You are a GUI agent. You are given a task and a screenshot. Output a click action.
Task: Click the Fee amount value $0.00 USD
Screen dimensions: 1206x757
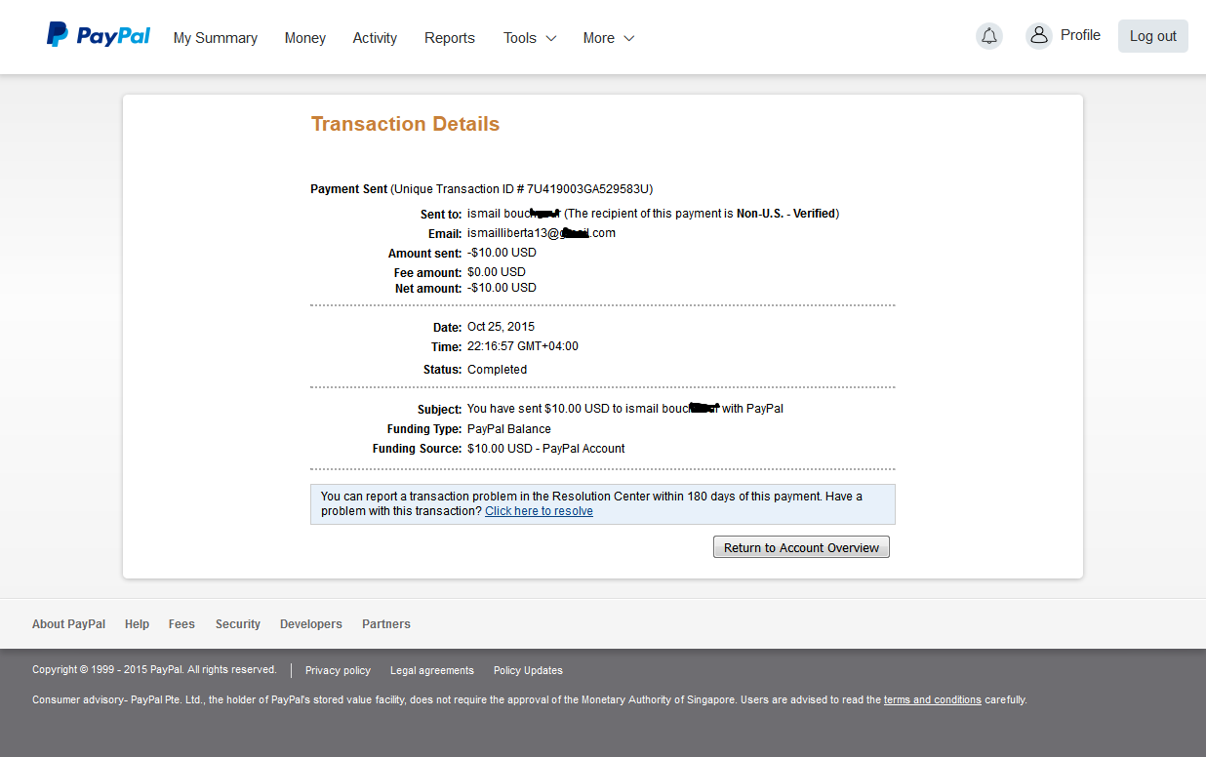click(497, 272)
